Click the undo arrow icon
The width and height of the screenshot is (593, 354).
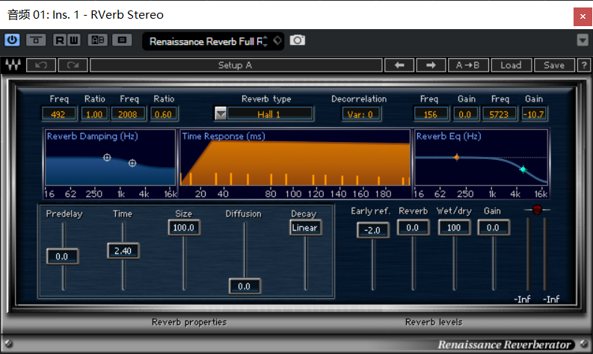(41, 65)
